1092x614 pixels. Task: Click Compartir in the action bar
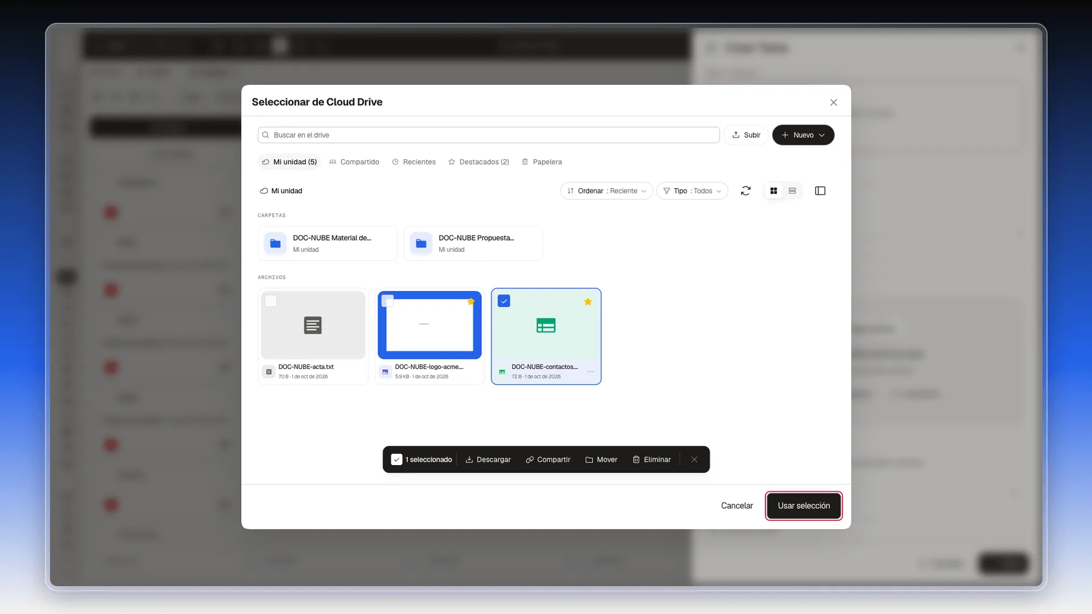coord(548,459)
